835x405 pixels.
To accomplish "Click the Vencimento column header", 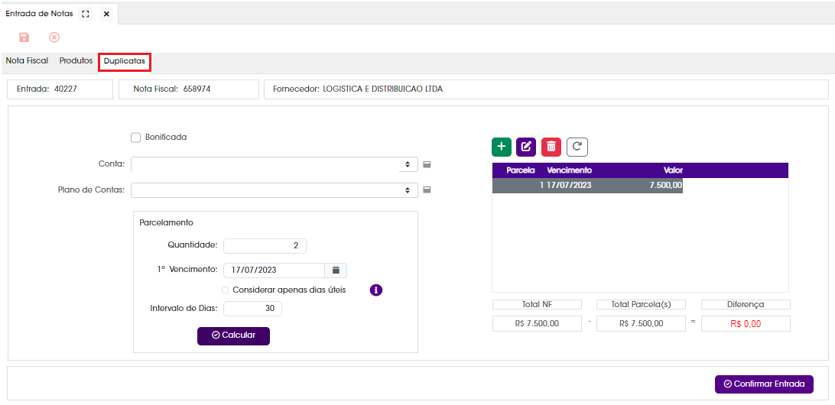I will (x=569, y=170).
